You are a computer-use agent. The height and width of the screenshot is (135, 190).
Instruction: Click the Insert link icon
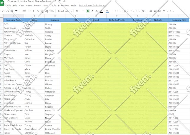click(151, 11)
